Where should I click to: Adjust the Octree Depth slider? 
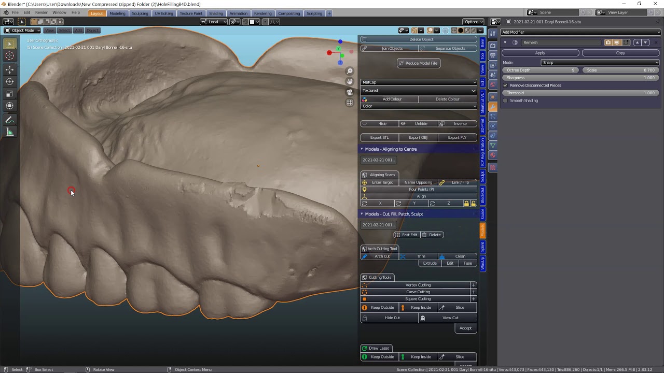pos(541,70)
